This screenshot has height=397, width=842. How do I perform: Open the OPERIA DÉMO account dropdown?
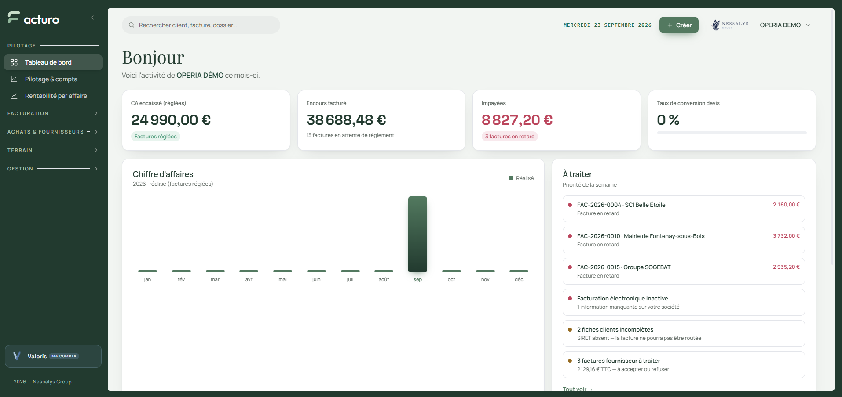[x=785, y=25]
